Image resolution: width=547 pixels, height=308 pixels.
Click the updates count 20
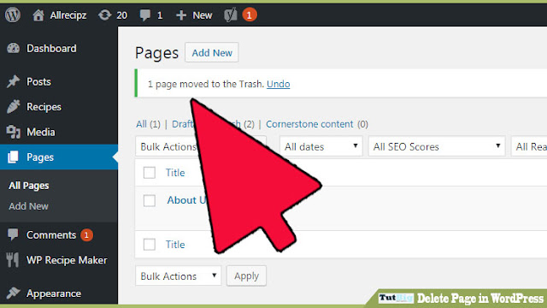(121, 15)
